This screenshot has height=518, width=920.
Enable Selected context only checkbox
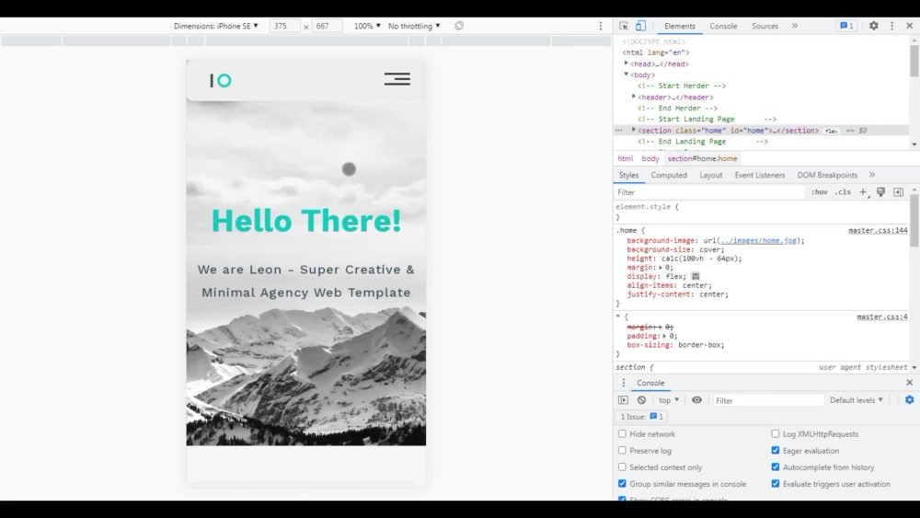(622, 467)
